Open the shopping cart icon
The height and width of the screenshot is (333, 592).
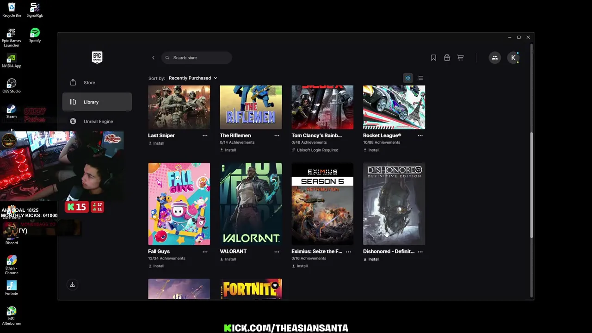(x=460, y=58)
